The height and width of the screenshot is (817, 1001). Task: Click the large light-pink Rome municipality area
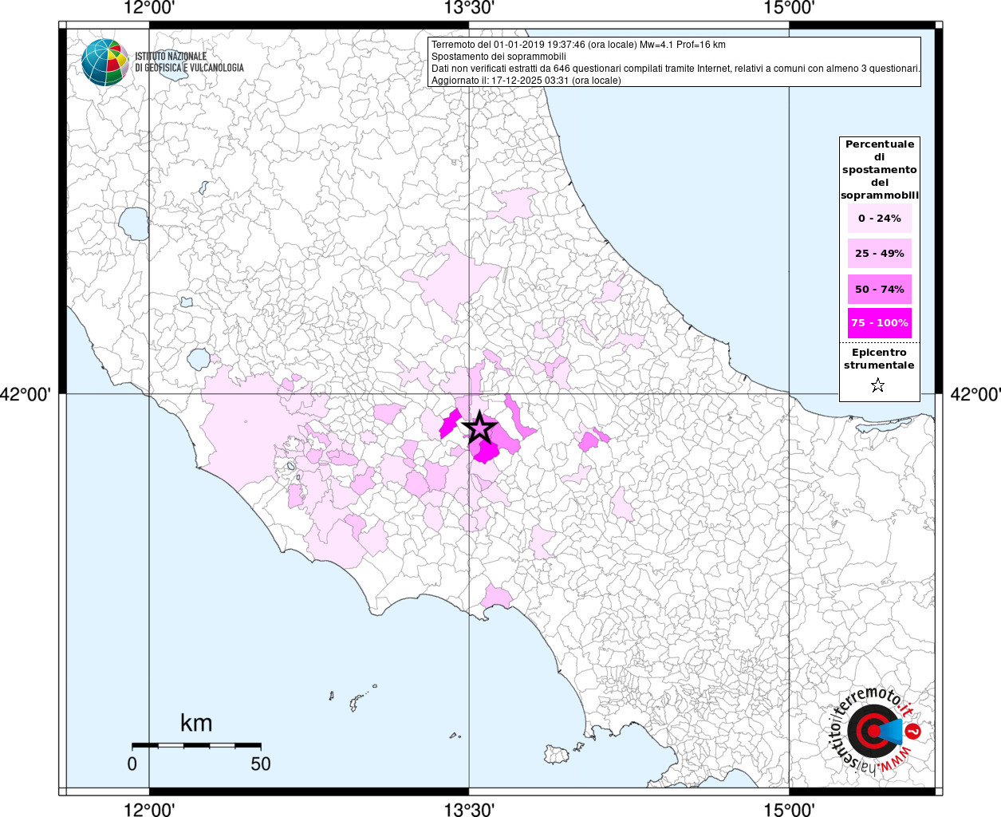tap(239, 431)
